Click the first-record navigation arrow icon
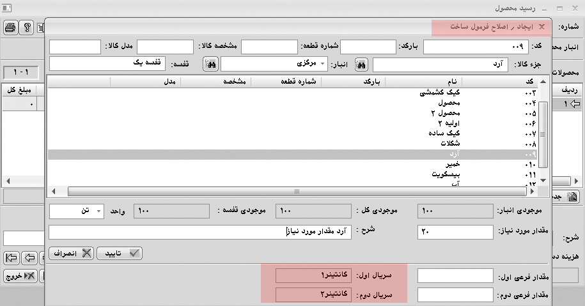Image resolution: width=585 pixels, height=306 pixels. click(11, 258)
